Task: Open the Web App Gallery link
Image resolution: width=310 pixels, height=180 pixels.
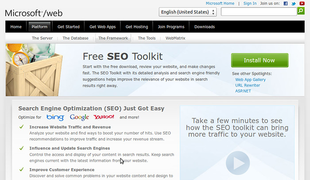Action: click(250, 80)
